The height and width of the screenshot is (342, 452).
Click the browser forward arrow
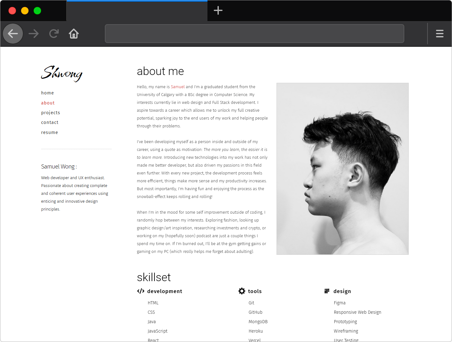pos(33,34)
